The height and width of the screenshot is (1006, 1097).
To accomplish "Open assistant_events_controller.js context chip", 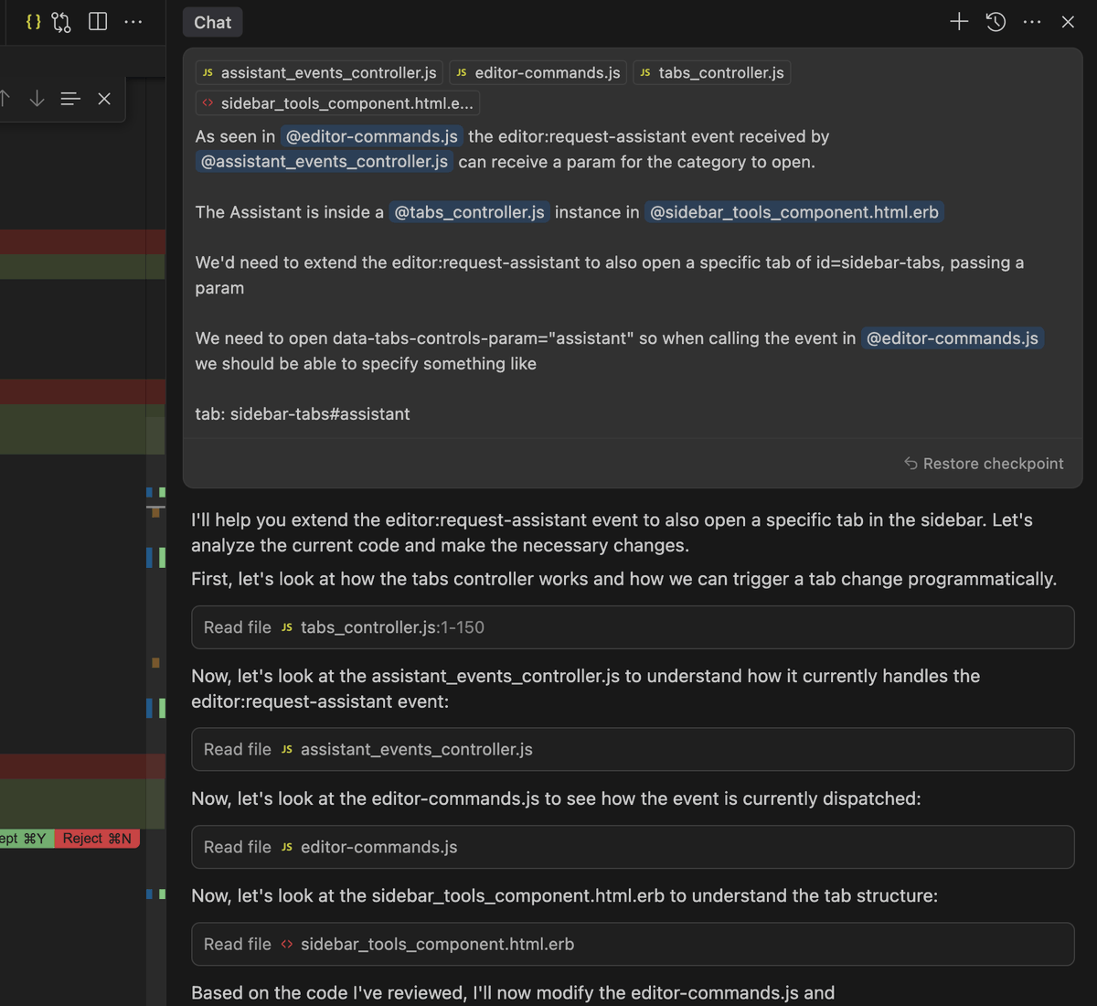I will 319,72.
